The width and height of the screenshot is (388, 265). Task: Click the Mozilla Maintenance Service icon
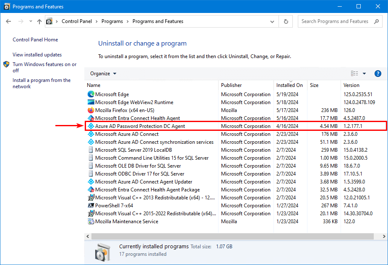point(91,222)
